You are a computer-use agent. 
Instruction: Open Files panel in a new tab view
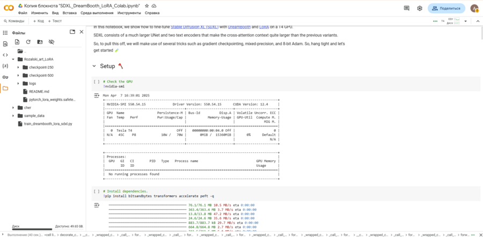[x=72, y=32]
